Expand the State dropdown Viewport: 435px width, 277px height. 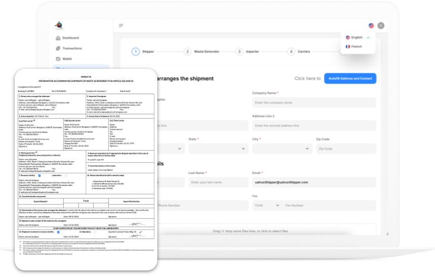[x=219, y=149]
